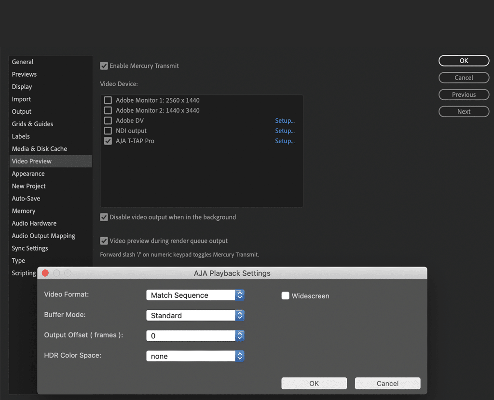Screen dimensions: 494x400
Task: Choose an HDR Color Space option
Action: pos(195,356)
